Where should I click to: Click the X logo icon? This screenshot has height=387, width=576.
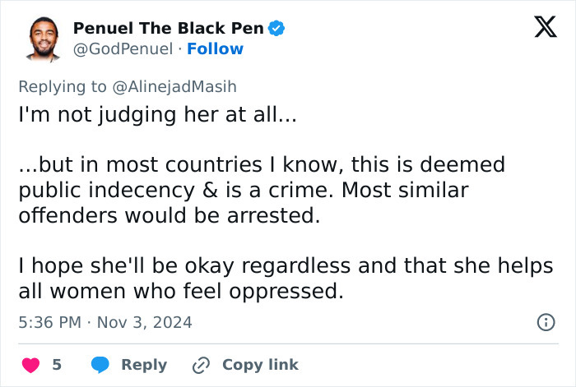pos(540,28)
